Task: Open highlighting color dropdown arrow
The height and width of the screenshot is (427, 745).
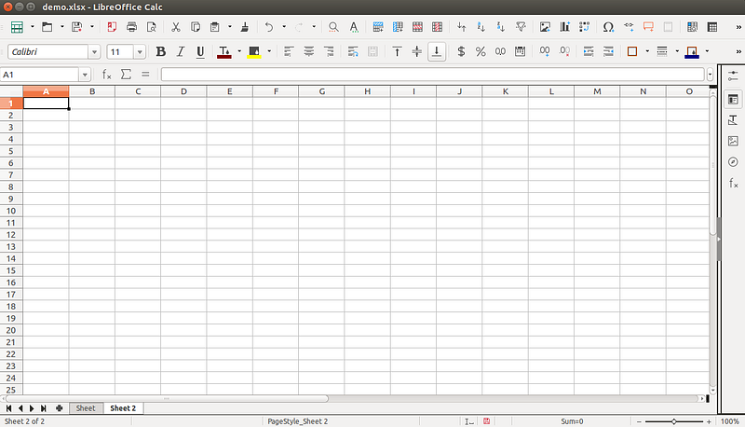Action: click(269, 51)
